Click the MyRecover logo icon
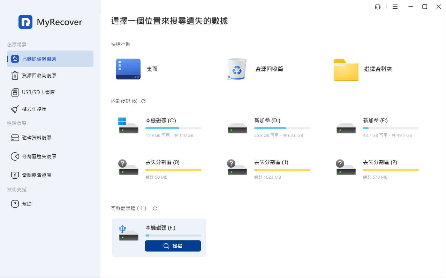Screen dimensions: 446x278 click(x=25, y=22)
